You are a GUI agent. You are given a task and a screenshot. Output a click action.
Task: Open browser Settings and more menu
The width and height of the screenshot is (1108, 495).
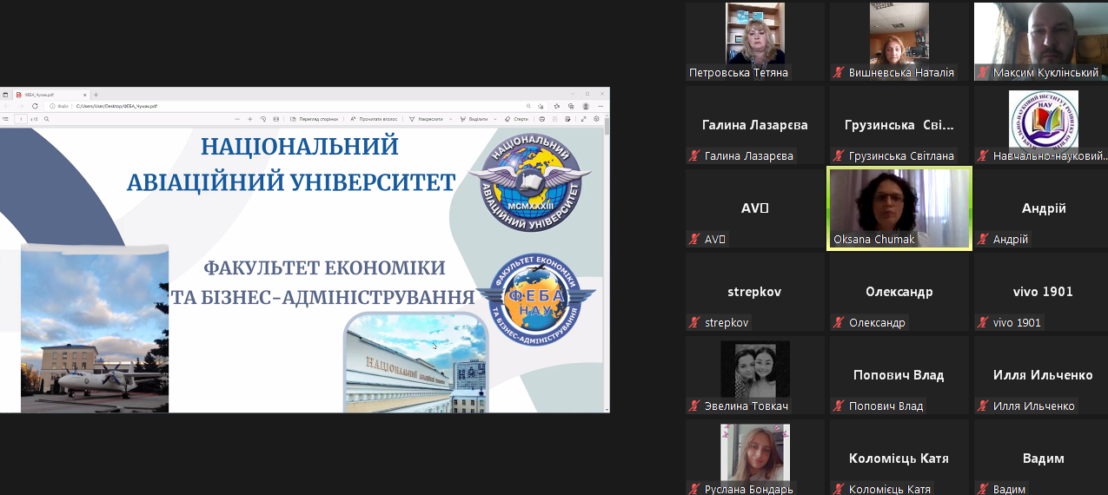600,106
